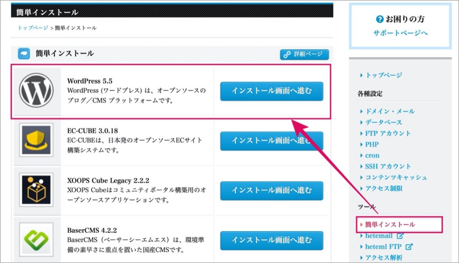Click the external link icon beside hetemail
The image size is (459, 263).
400,236
